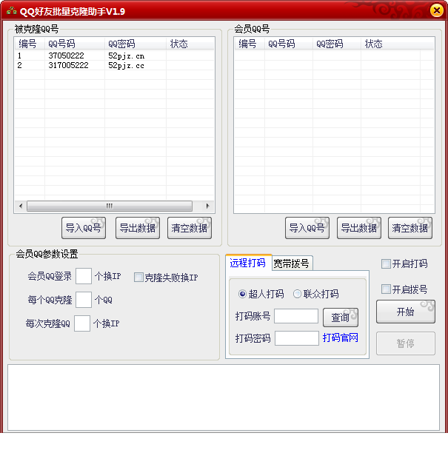Close the QQ好友批量克隆助手 window
This screenshot has height=450, width=448.
pyautogui.click(x=436, y=10)
